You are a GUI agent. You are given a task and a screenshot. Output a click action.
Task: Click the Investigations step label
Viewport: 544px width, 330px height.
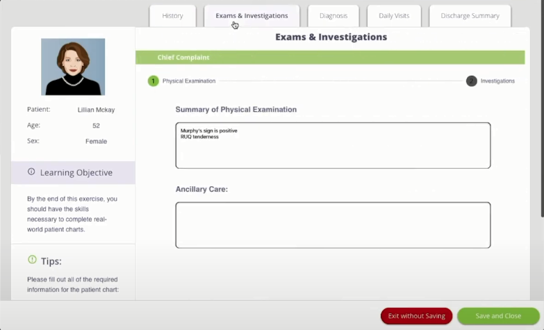click(497, 81)
